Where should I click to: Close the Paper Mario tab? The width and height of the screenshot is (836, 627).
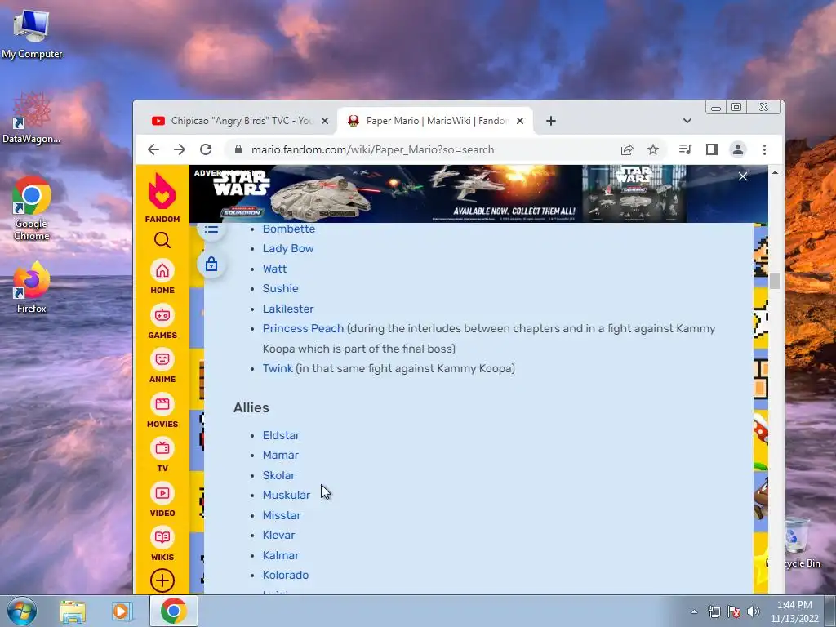click(x=520, y=121)
